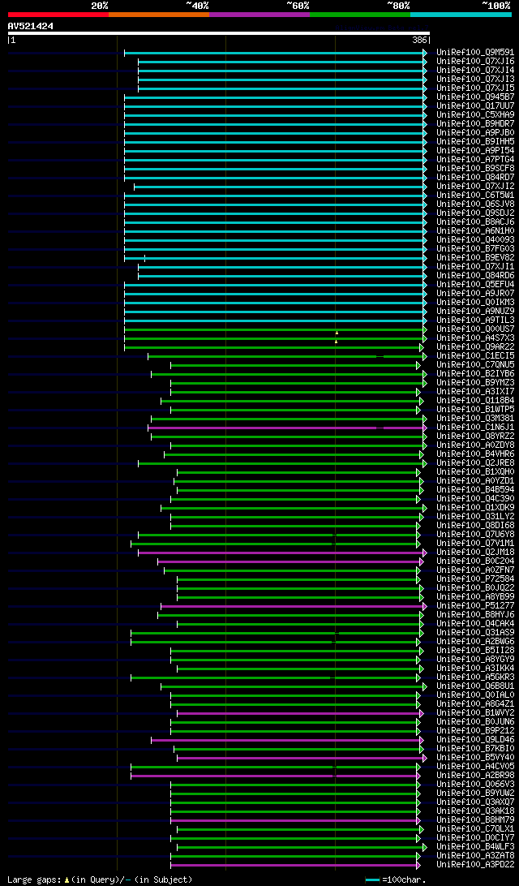
Task: Click the cyan alignment bar for Q17UU7
Action: click(x=276, y=106)
